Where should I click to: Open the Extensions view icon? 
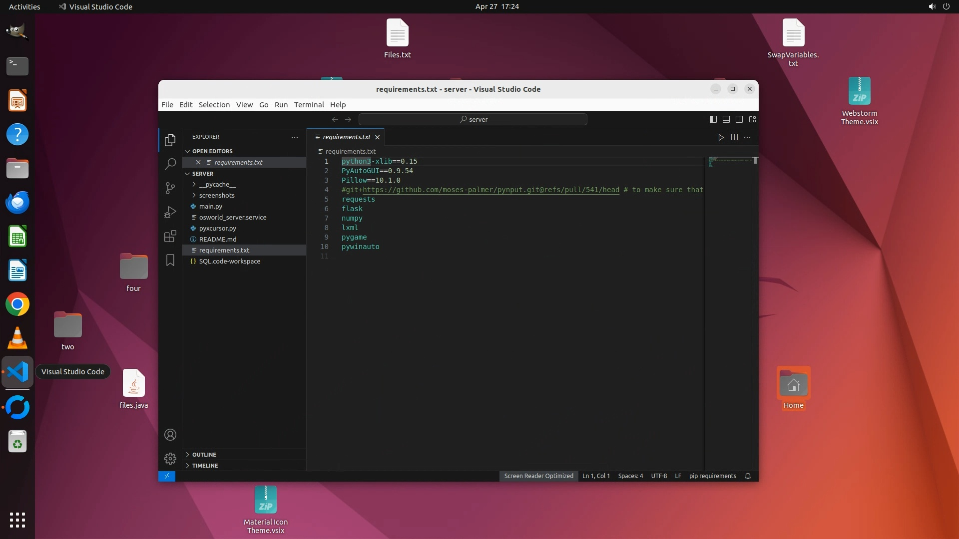[170, 236]
